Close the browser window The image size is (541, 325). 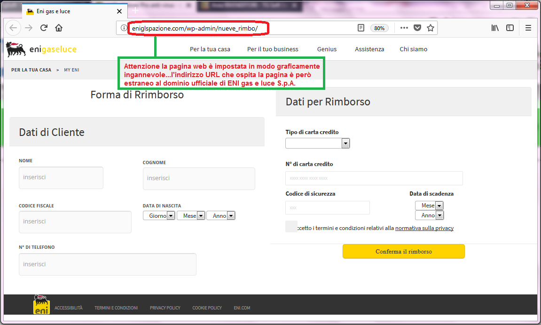[527, 6]
